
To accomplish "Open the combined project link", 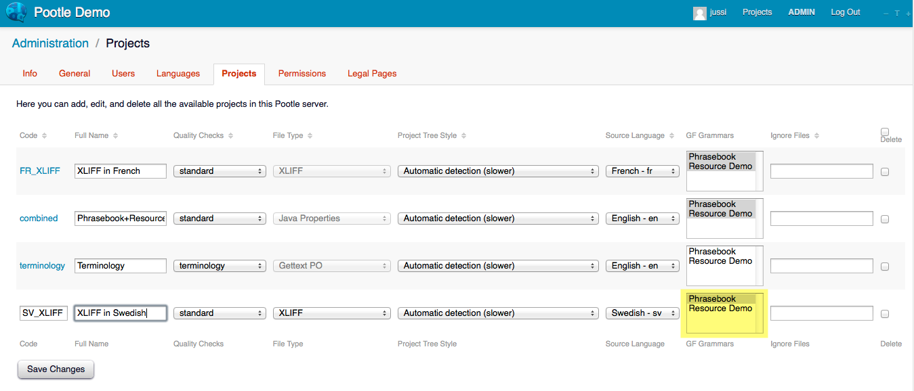I will pos(39,218).
